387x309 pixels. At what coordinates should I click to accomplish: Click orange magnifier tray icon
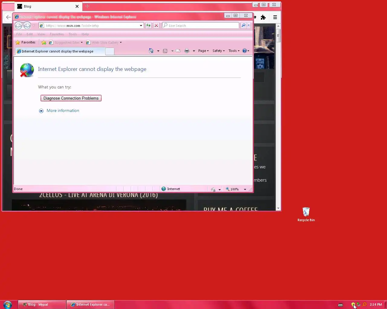tap(364, 304)
